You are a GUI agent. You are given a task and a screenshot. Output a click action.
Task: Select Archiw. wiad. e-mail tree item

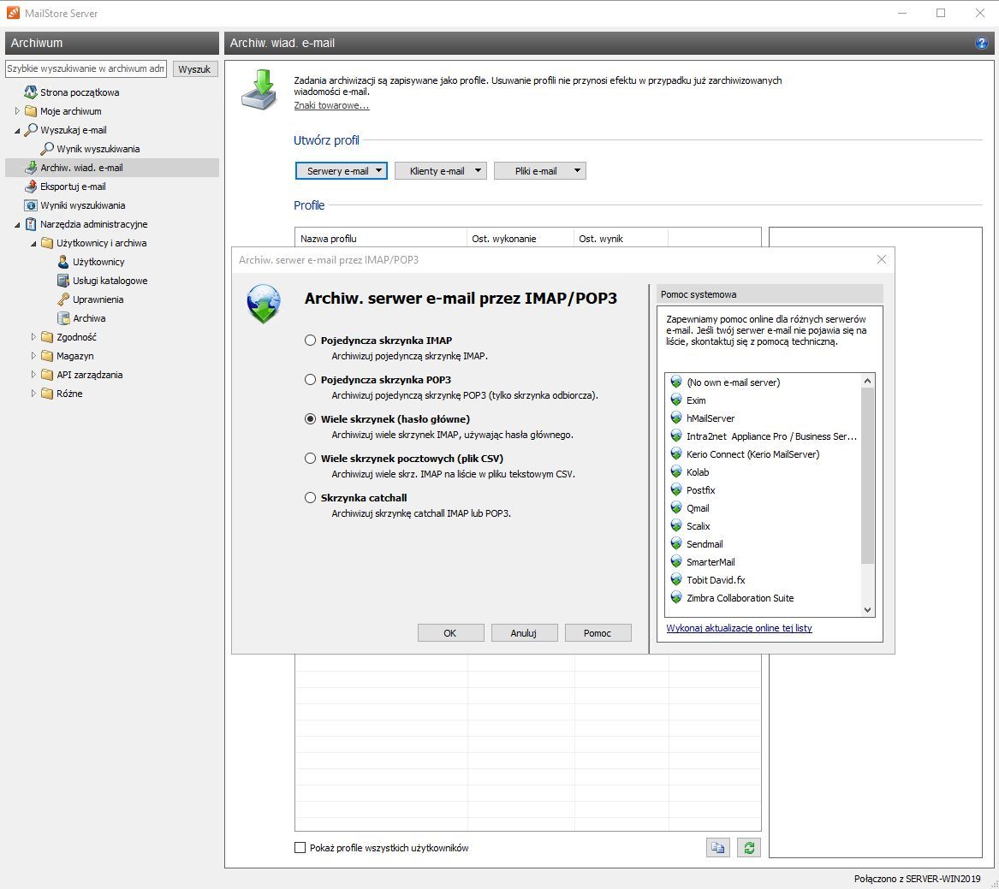coord(112,168)
